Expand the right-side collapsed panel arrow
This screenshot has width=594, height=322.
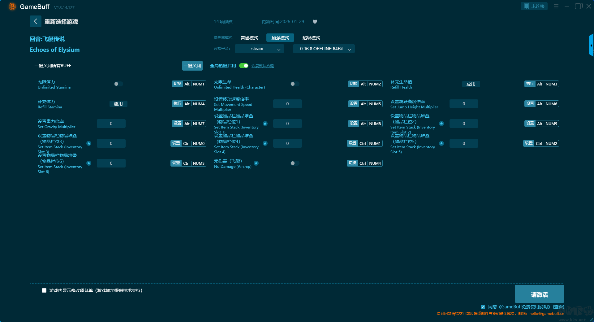(591, 46)
